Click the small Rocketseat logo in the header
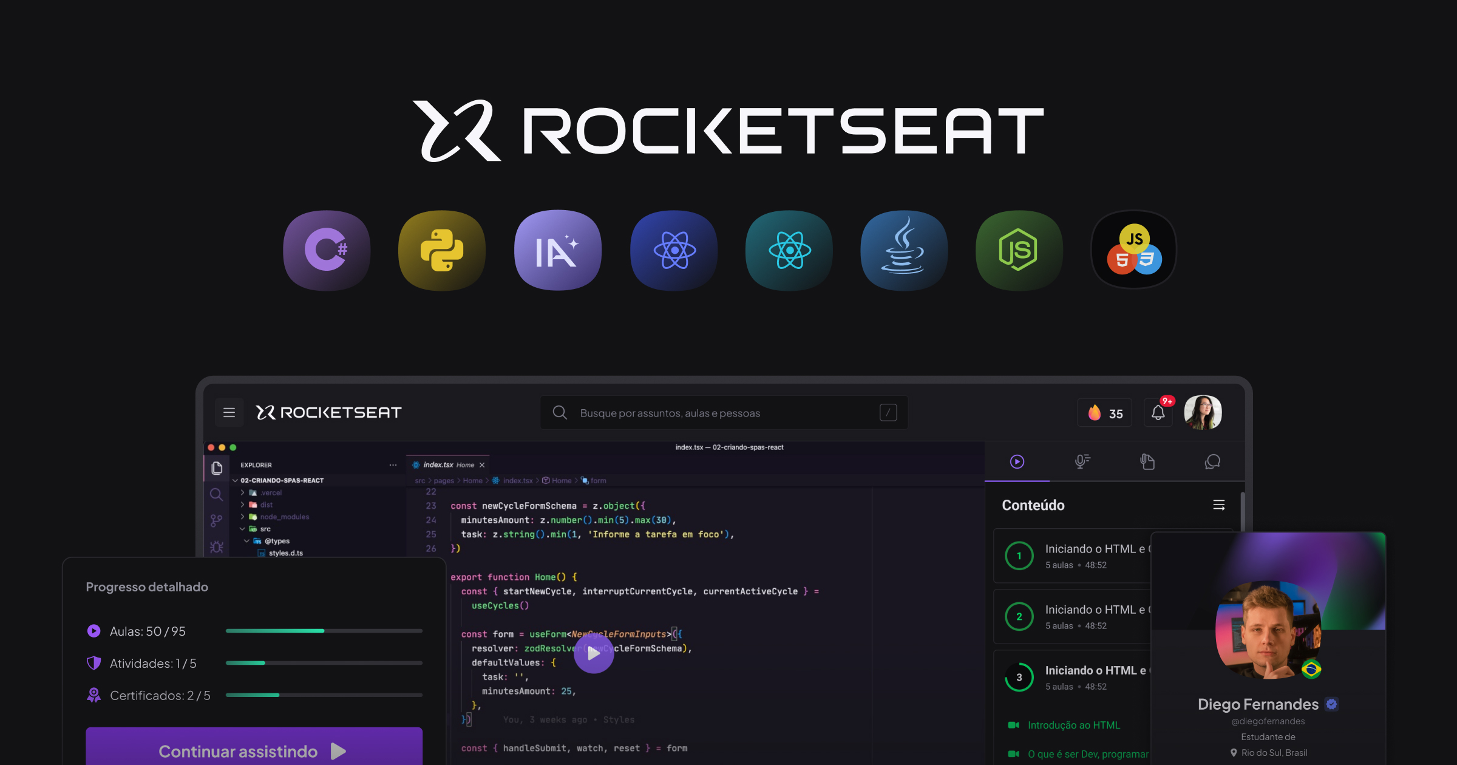Screen dimensions: 1457x765 point(328,413)
